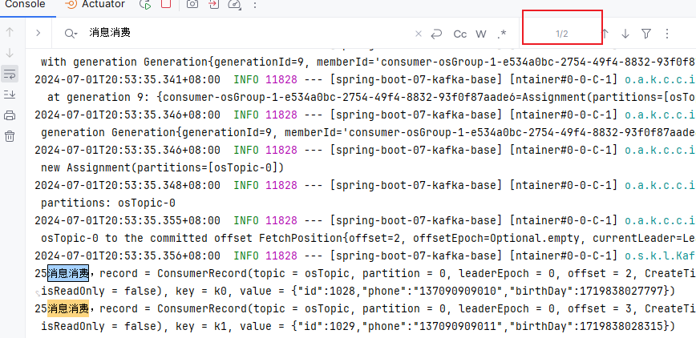Click the line with key = k0

(x=358, y=292)
